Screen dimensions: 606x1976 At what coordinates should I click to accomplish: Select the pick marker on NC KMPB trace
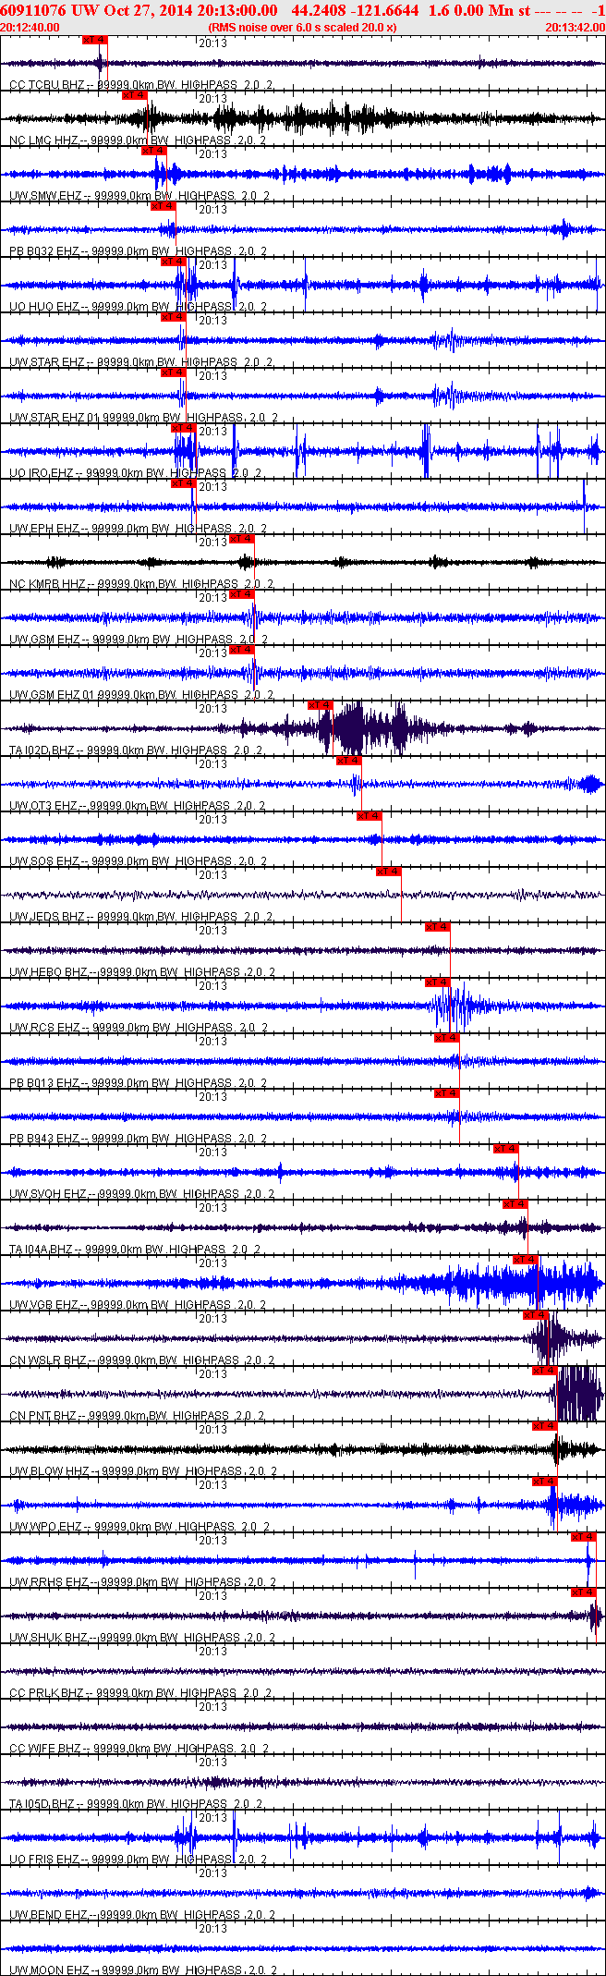(x=241, y=539)
